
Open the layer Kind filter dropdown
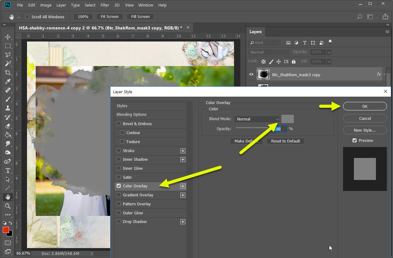coord(264,43)
